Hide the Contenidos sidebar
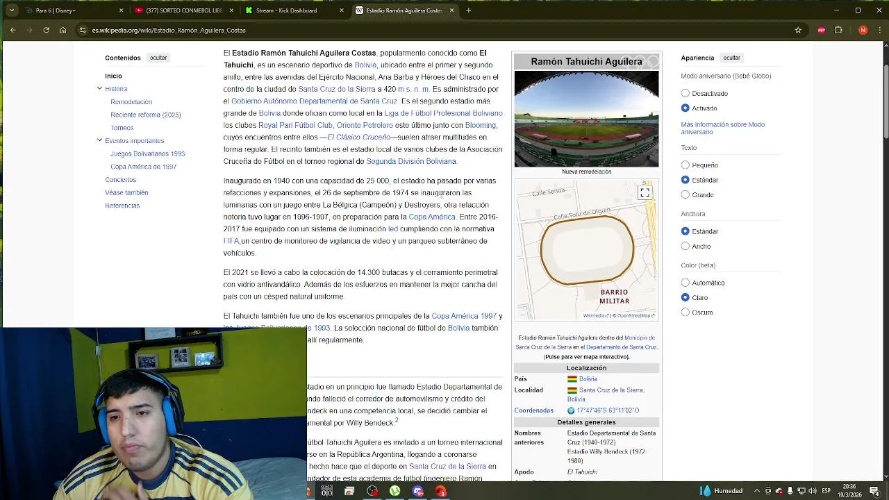 [x=158, y=58]
